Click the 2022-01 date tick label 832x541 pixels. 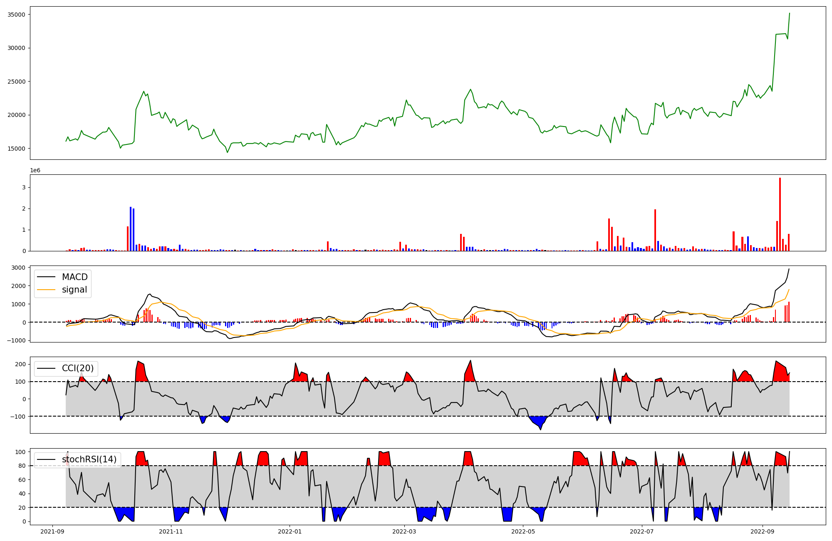point(290,531)
